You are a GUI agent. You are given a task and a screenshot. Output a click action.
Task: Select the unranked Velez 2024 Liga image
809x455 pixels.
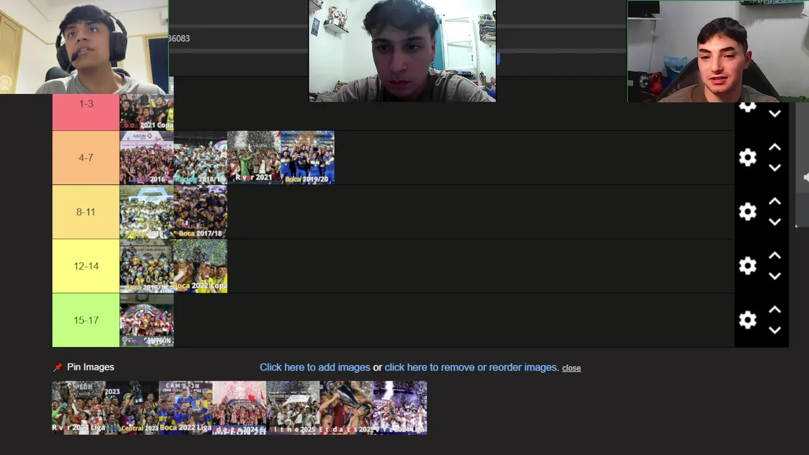(x=400, y=408)
